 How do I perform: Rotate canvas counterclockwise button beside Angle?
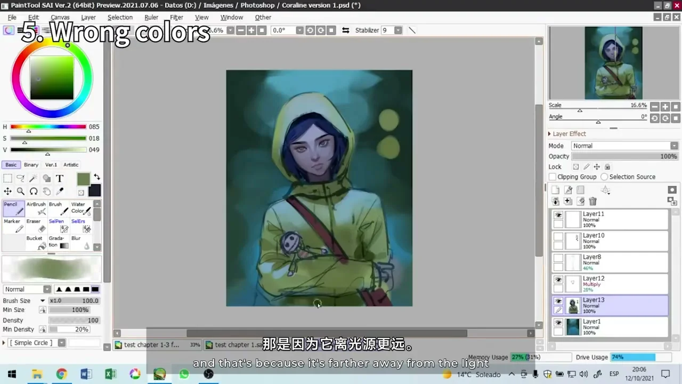click(655, 118)
